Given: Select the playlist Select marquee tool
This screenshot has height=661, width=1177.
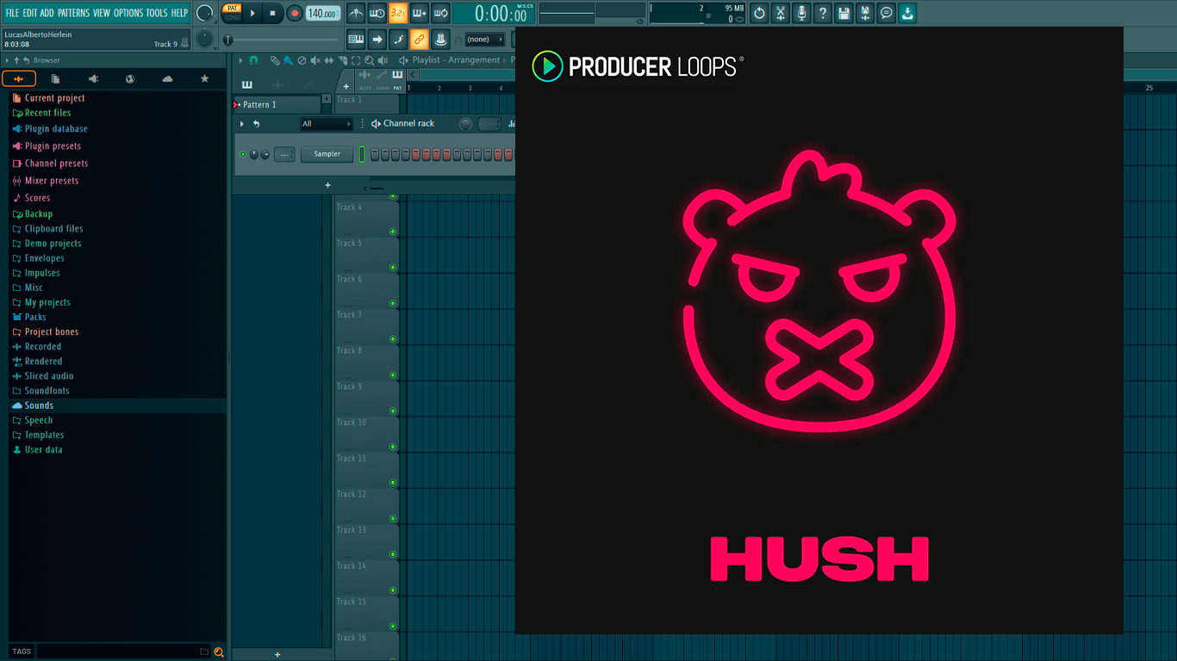Looking at the screenshot, I should (x=356, y=60).
